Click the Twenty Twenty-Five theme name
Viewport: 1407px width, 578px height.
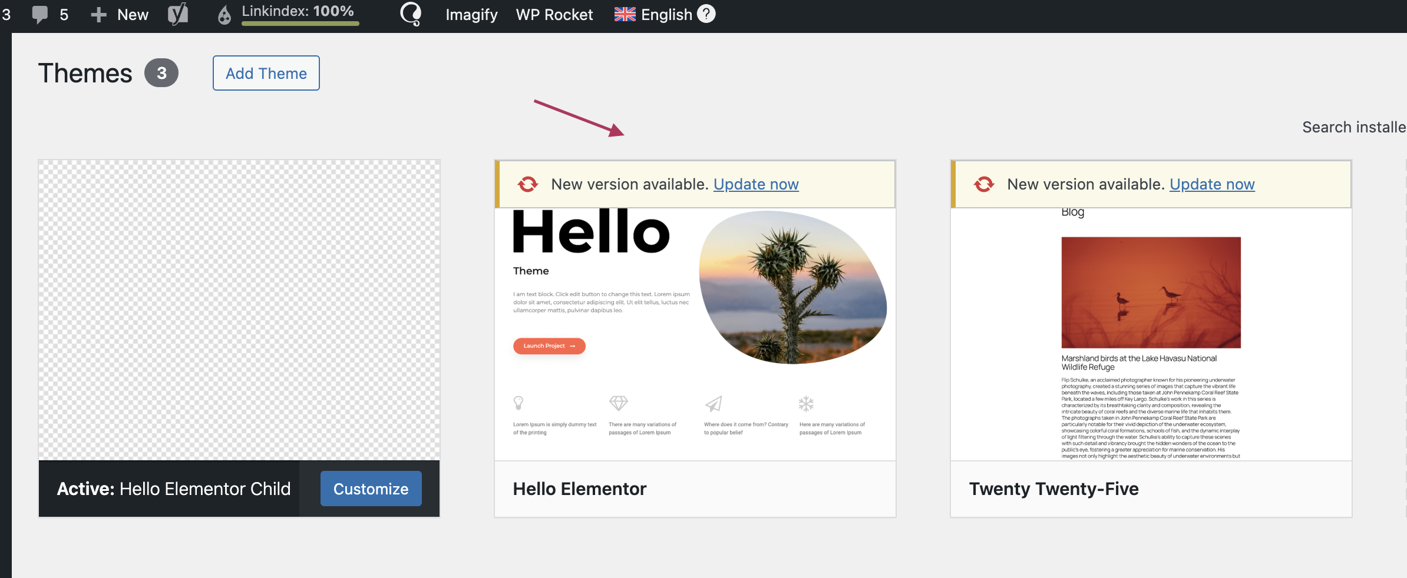1054,489
